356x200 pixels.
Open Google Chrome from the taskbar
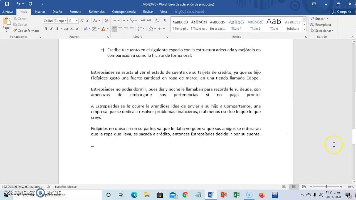pyautogui.click(x=185, y=195)
